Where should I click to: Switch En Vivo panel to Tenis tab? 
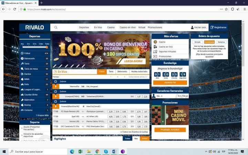pos(111,72)
